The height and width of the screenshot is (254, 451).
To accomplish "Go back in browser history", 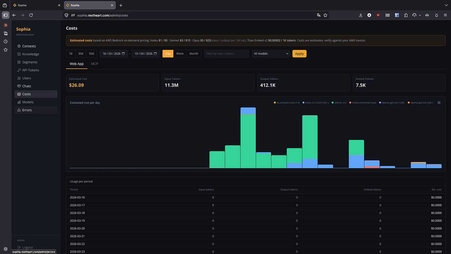I will pos(14,15).
